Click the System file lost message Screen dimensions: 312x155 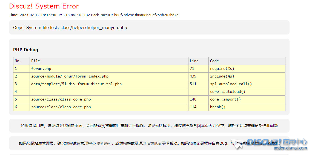click(x=70, y=28)
